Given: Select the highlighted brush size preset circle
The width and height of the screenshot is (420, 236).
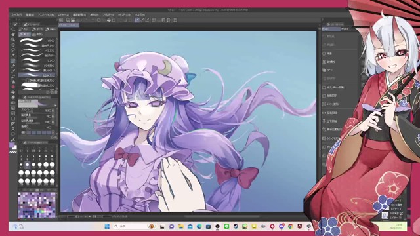Looking at the screenshot, I should [27, 165].
